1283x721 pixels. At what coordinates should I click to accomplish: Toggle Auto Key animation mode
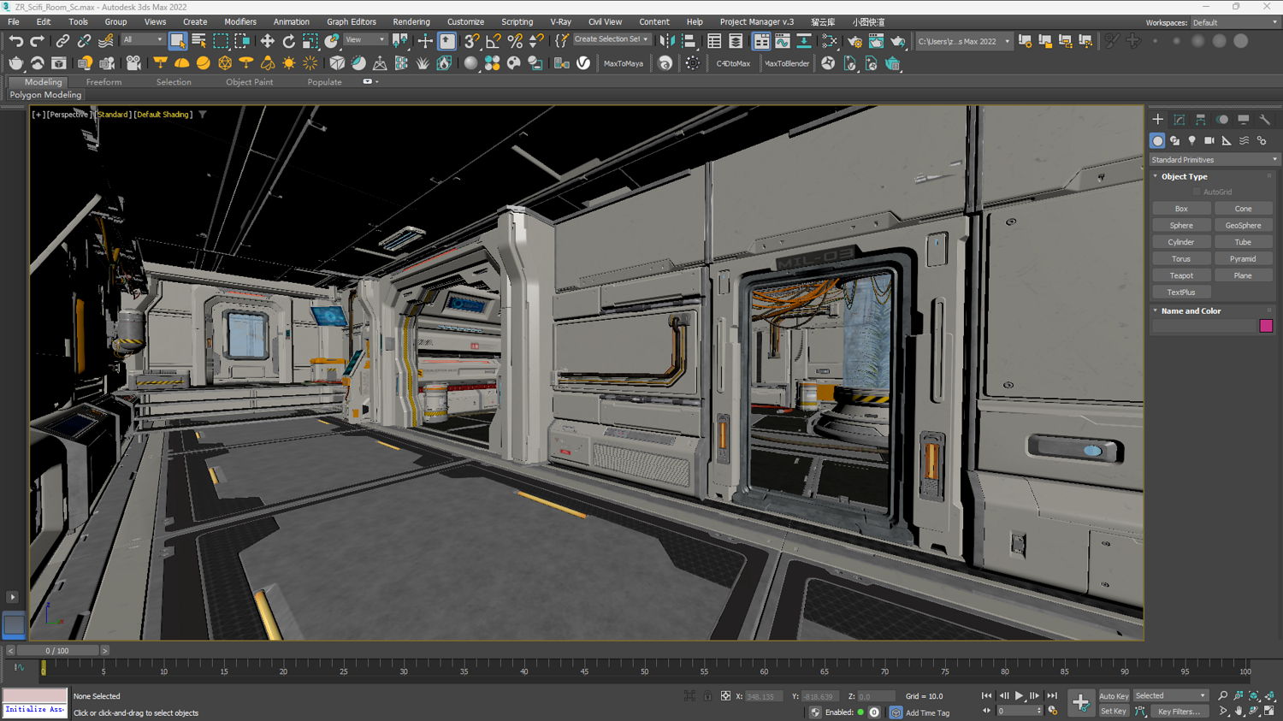click(1113, 696)
